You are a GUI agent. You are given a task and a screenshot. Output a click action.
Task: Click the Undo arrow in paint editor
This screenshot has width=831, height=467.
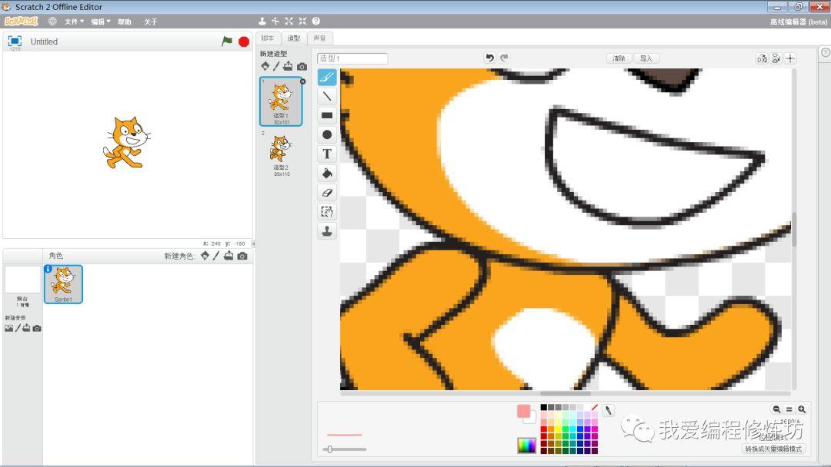pos(489,58)
